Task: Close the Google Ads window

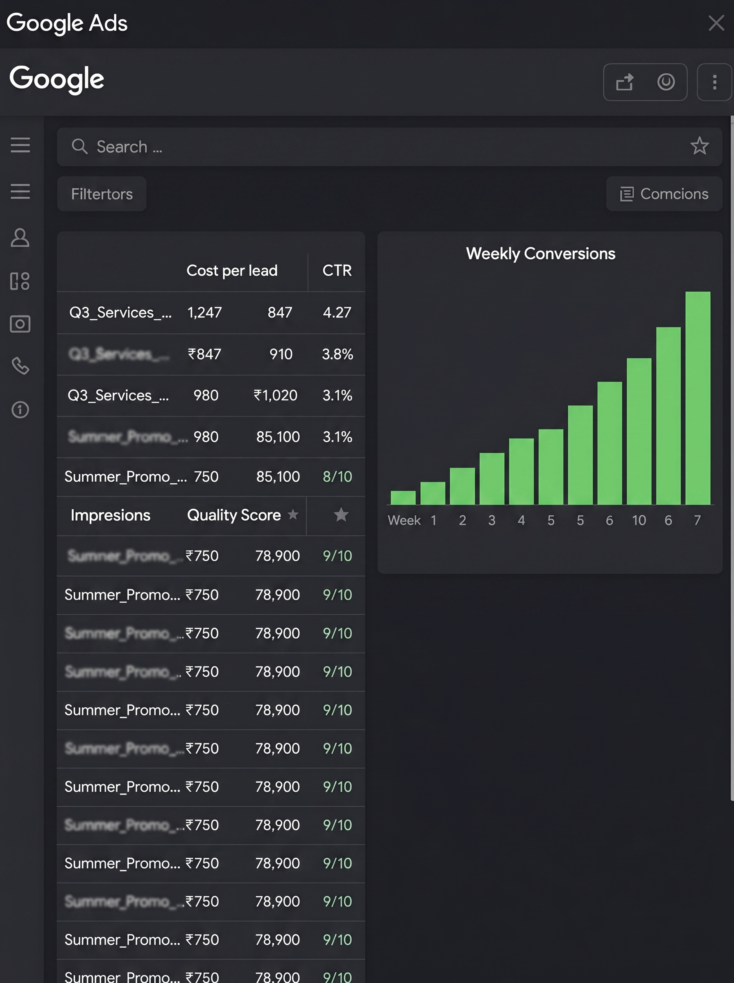Action: (716, 23)
